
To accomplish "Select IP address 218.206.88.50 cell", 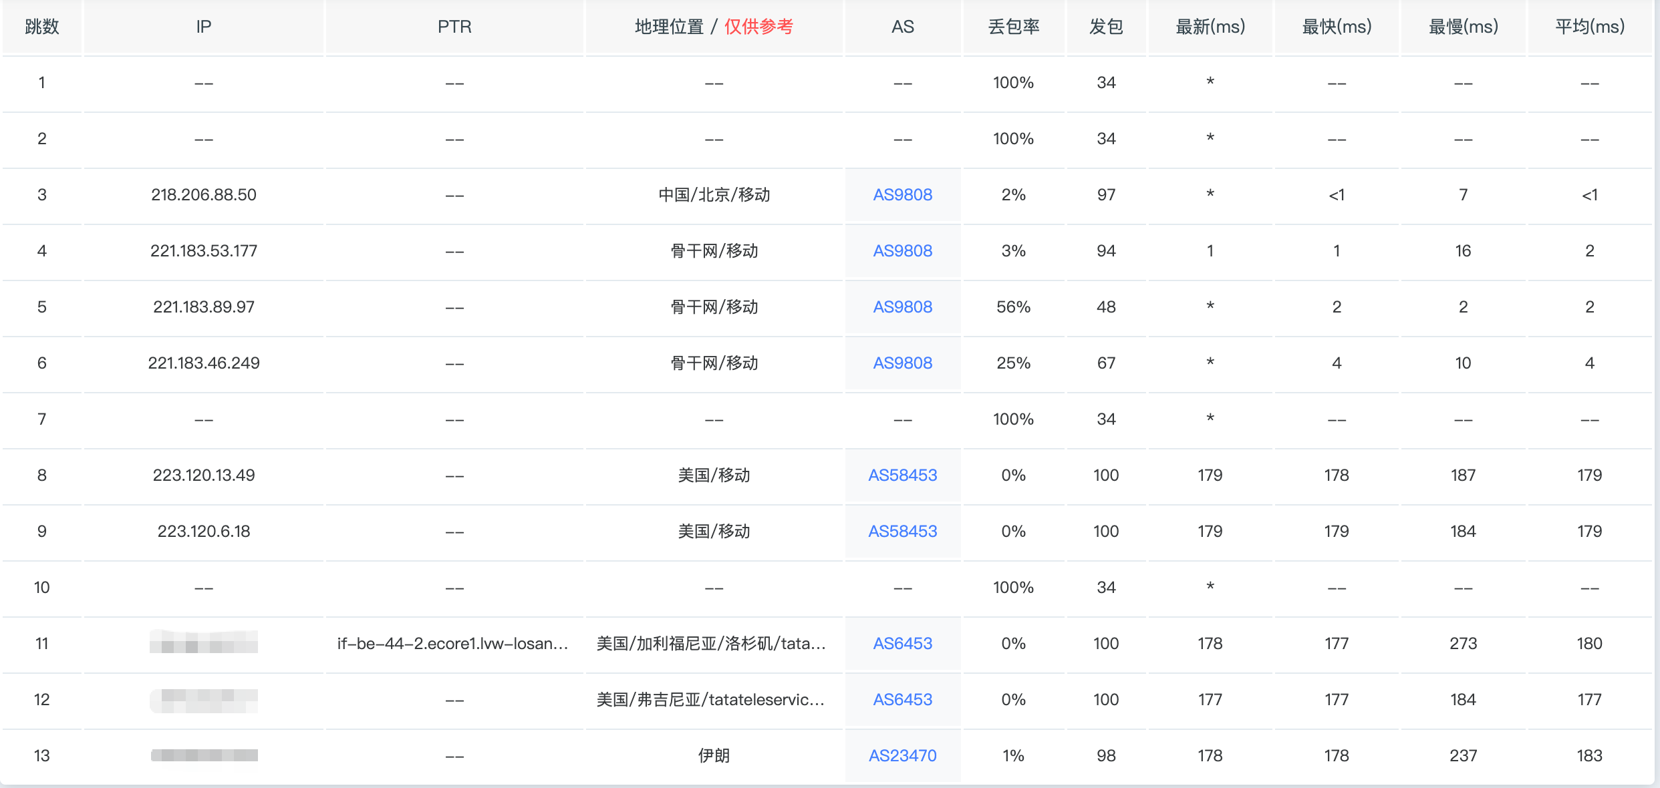I will [x=203, y=194].
